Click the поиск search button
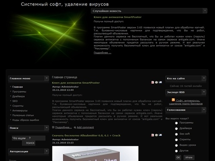Viewport: 215px width, 161px height. (29, 143)
